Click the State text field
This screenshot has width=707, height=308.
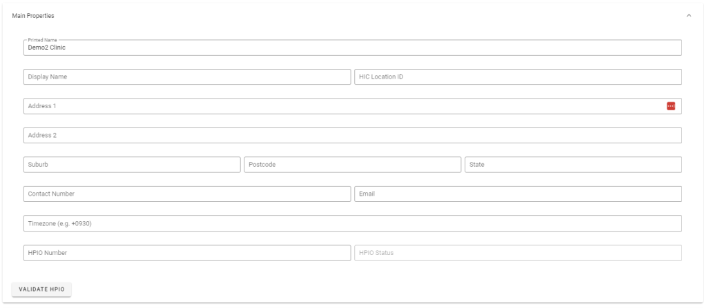click(573, 165)
